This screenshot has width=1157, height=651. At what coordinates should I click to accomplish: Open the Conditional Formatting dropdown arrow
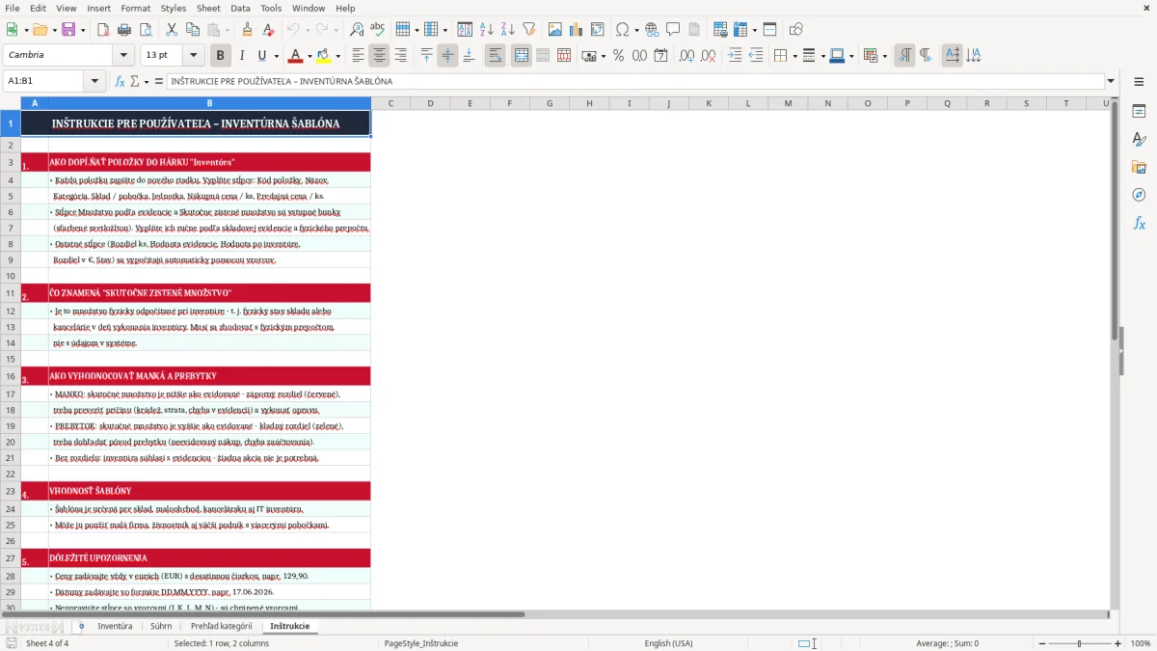coord(884,56)
